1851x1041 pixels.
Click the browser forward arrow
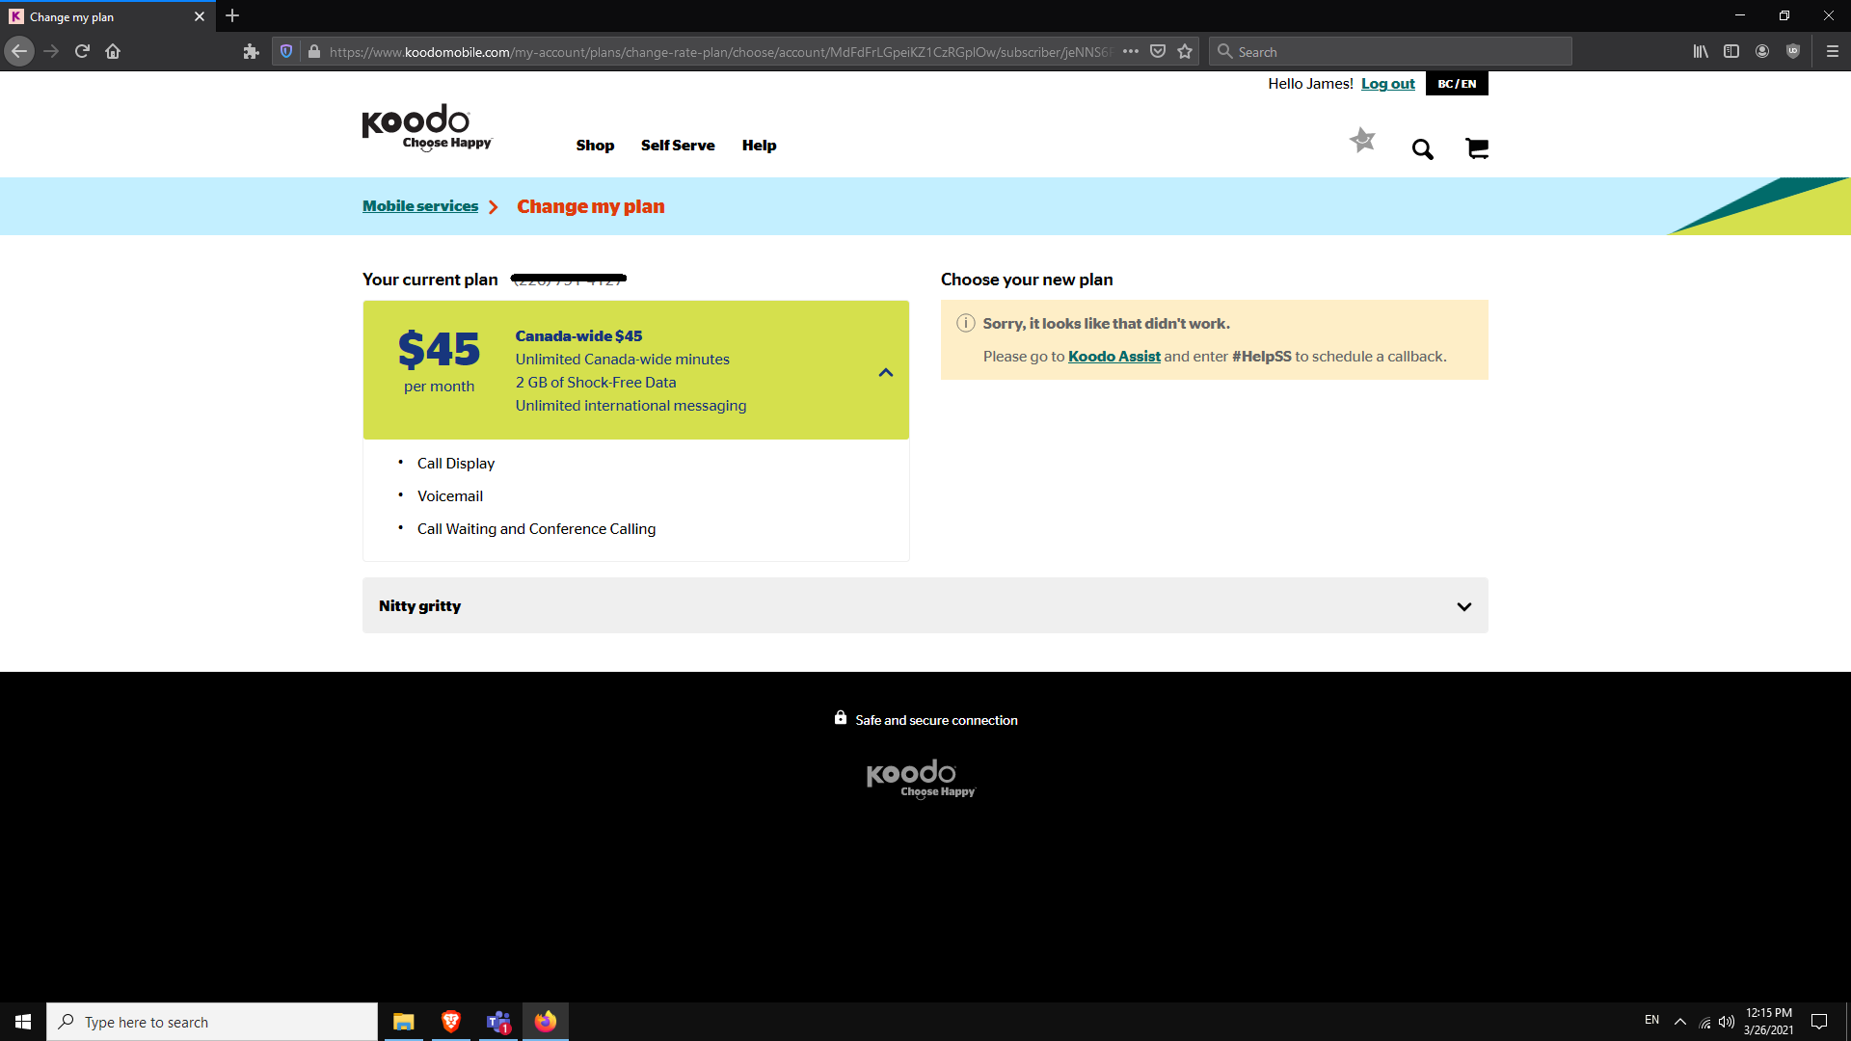51,51
